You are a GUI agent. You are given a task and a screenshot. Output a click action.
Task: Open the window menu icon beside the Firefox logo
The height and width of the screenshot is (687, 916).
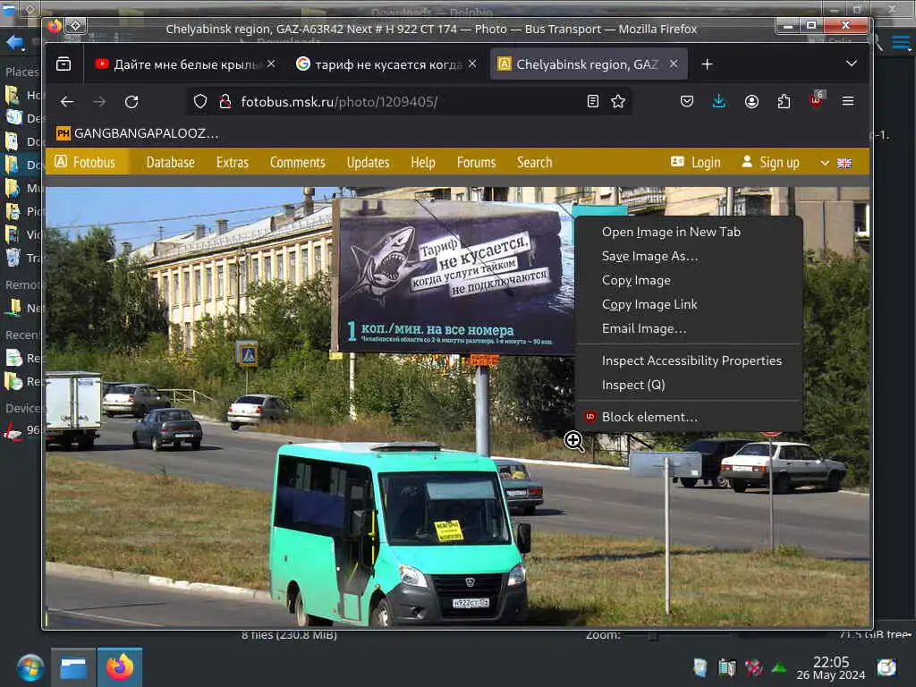[76, 25]
